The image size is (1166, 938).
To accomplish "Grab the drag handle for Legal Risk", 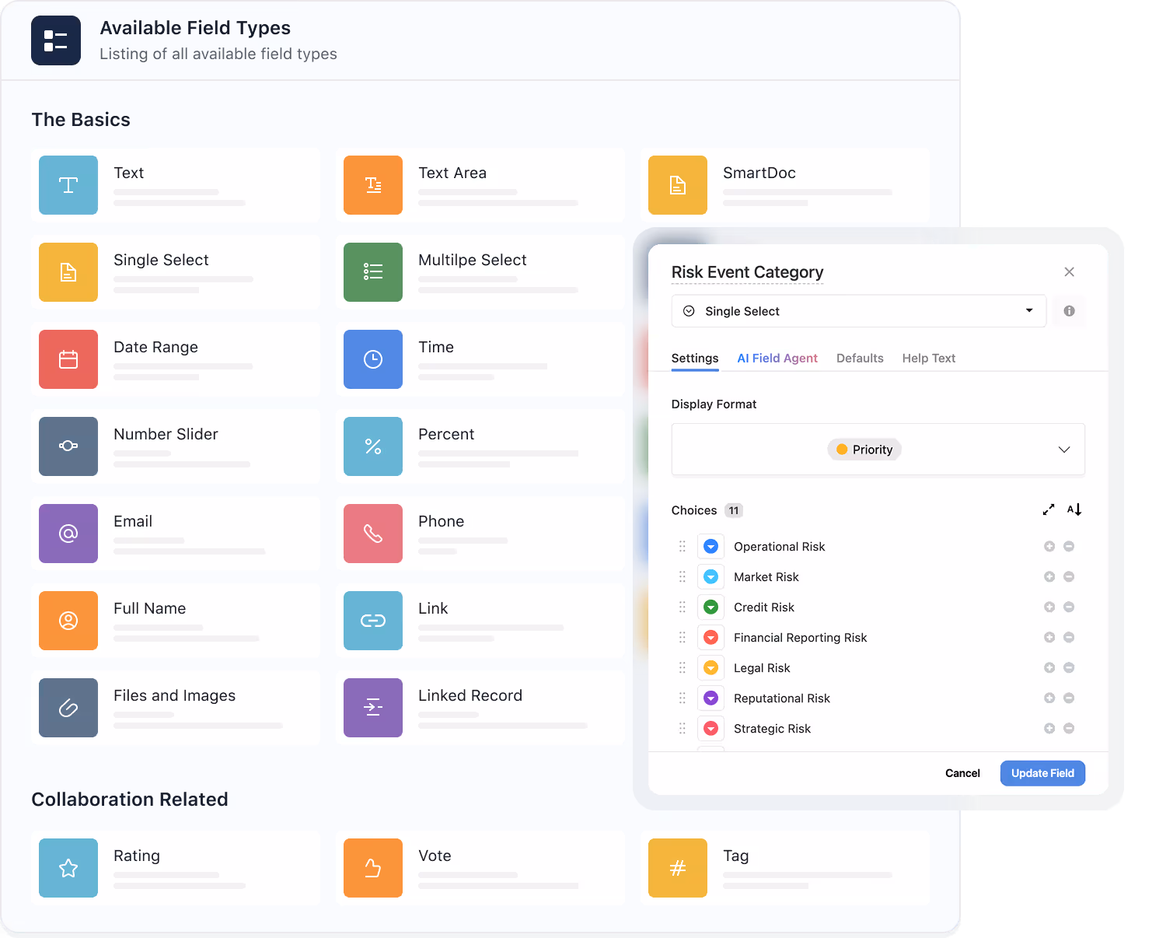I will 682,668.
